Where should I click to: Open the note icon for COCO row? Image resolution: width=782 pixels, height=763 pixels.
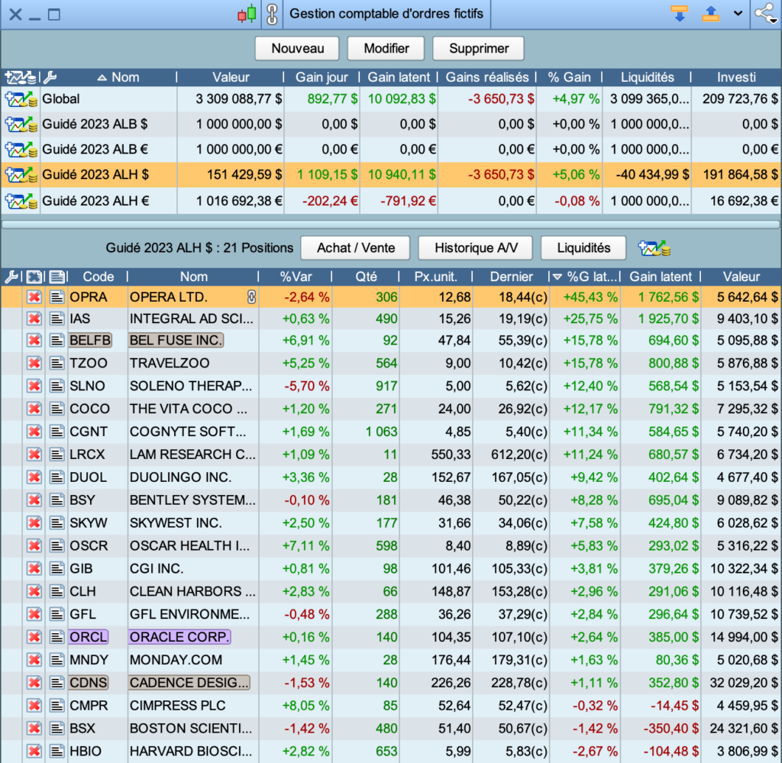(x=57, y=409)
